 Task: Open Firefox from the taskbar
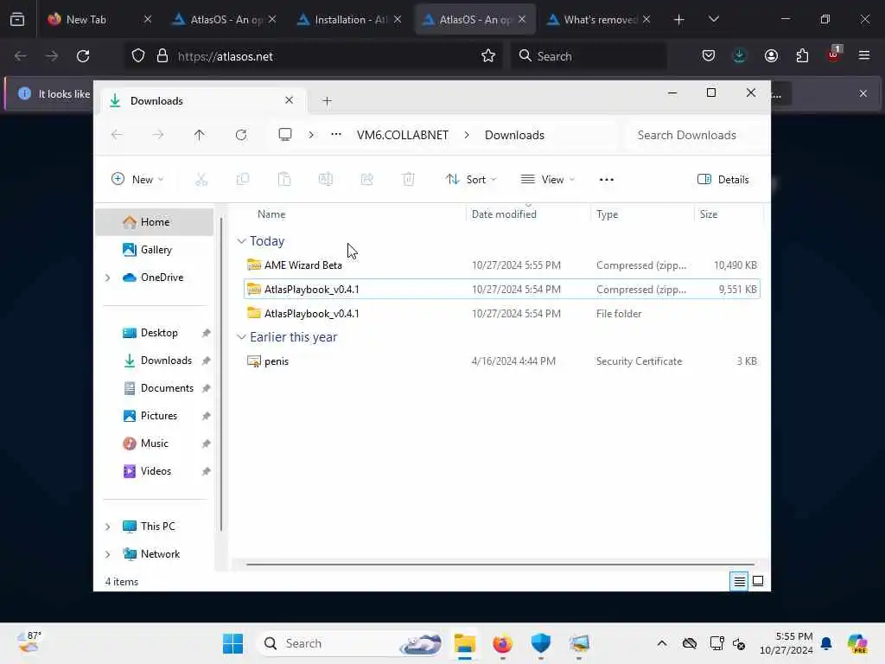tap(502, 643)
